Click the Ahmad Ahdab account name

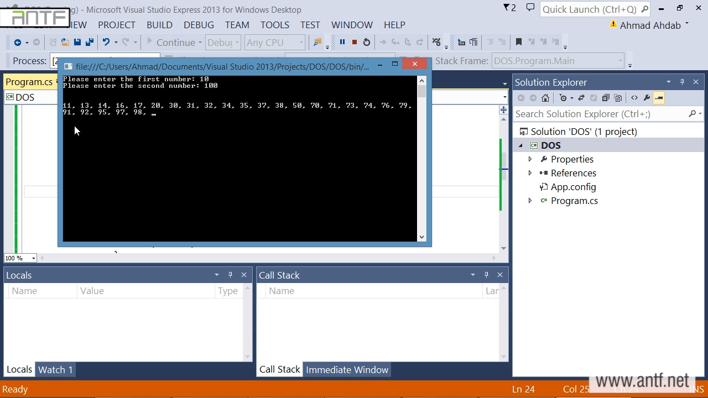(650, 25)
